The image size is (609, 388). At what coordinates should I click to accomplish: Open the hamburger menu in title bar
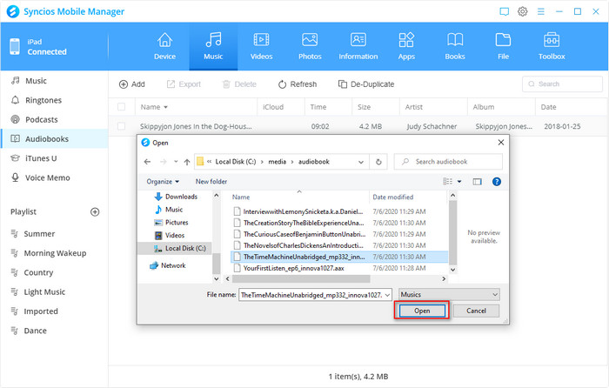tap(540, 11)
